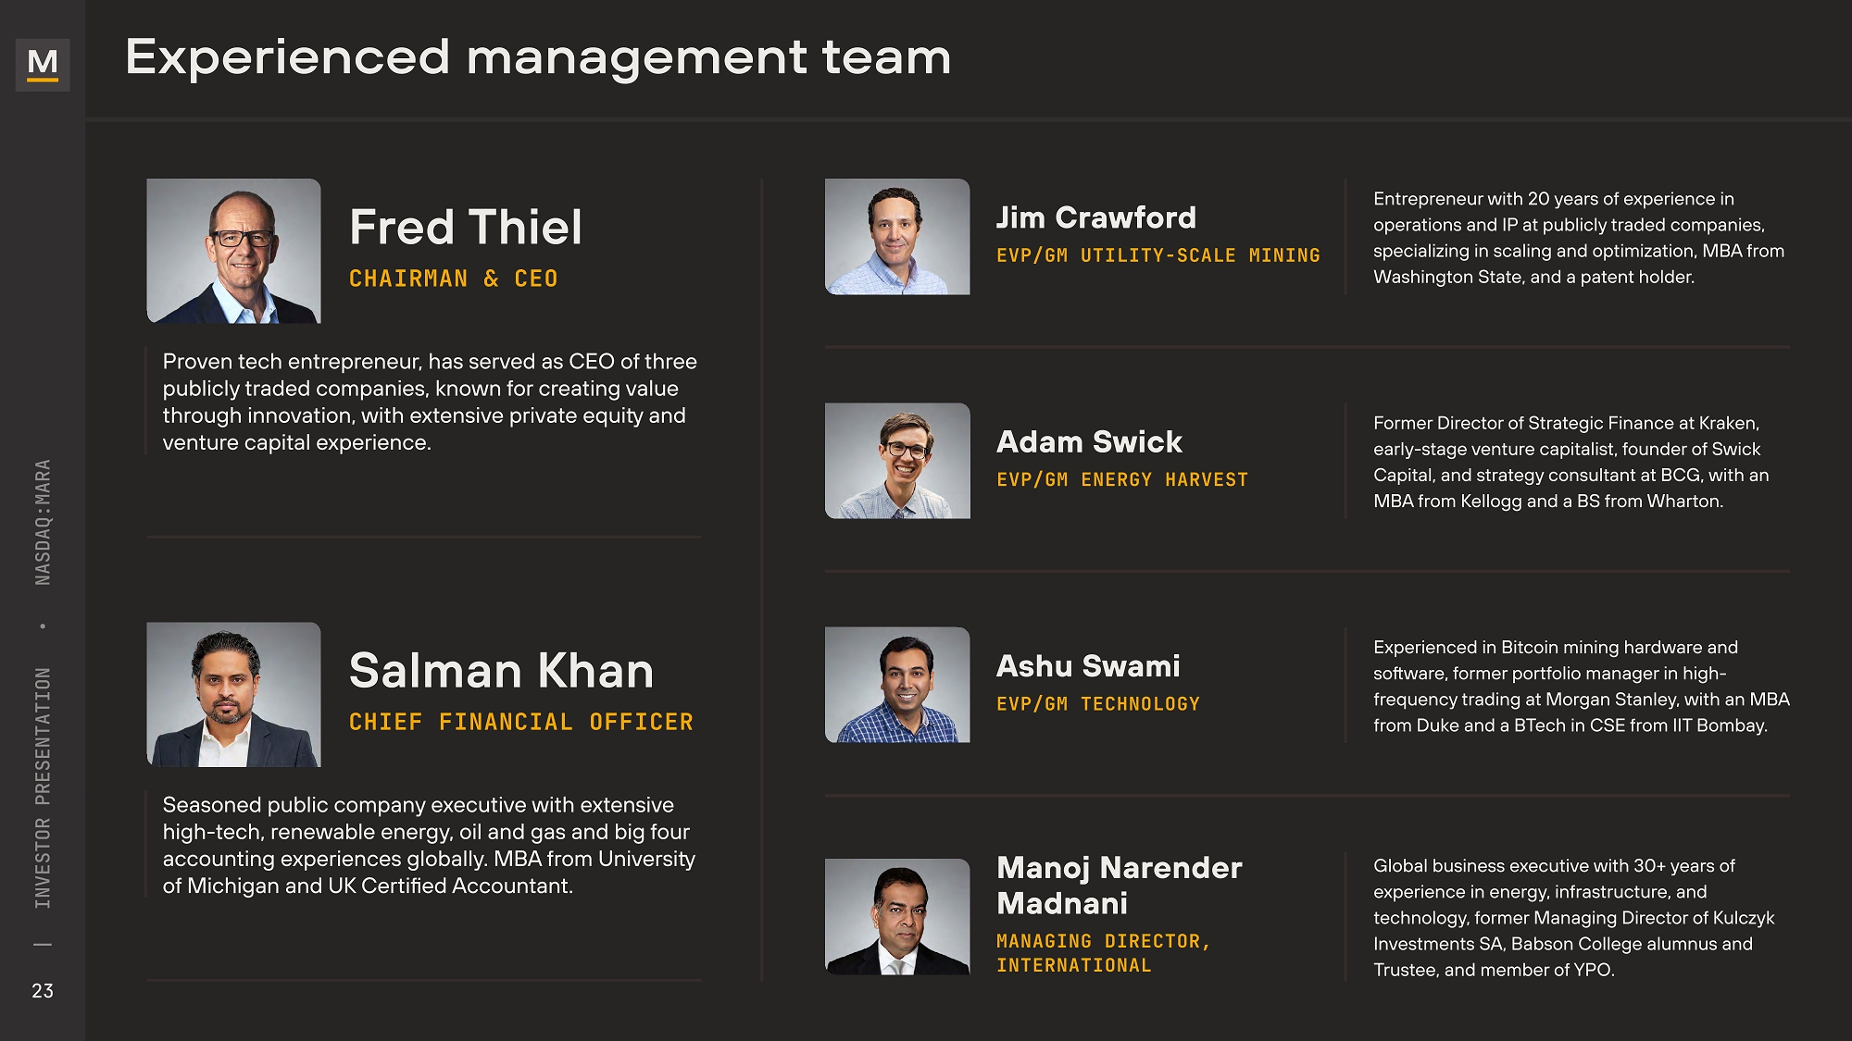This screenshot has height=1041, width=1852.
Task: Click the MARA logo icon
Action: (43, 64)
